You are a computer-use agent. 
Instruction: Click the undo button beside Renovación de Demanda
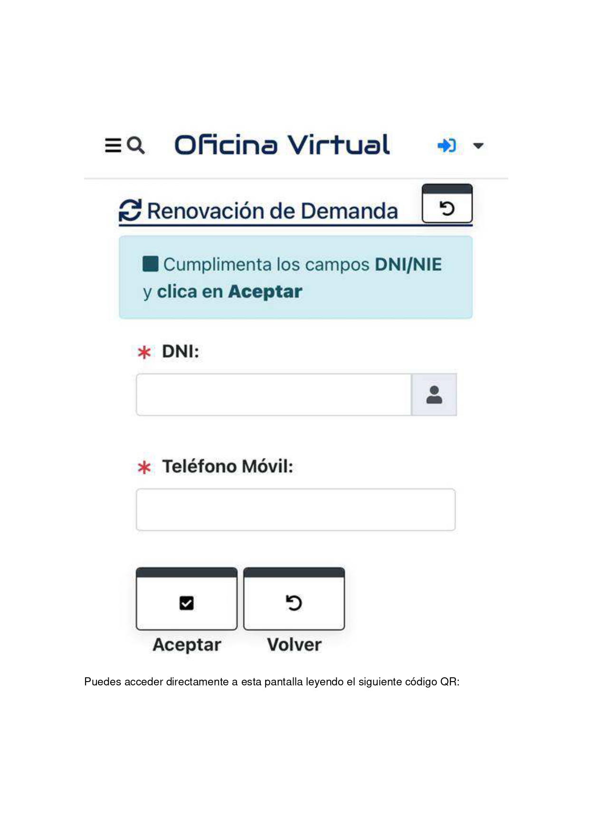447,204
